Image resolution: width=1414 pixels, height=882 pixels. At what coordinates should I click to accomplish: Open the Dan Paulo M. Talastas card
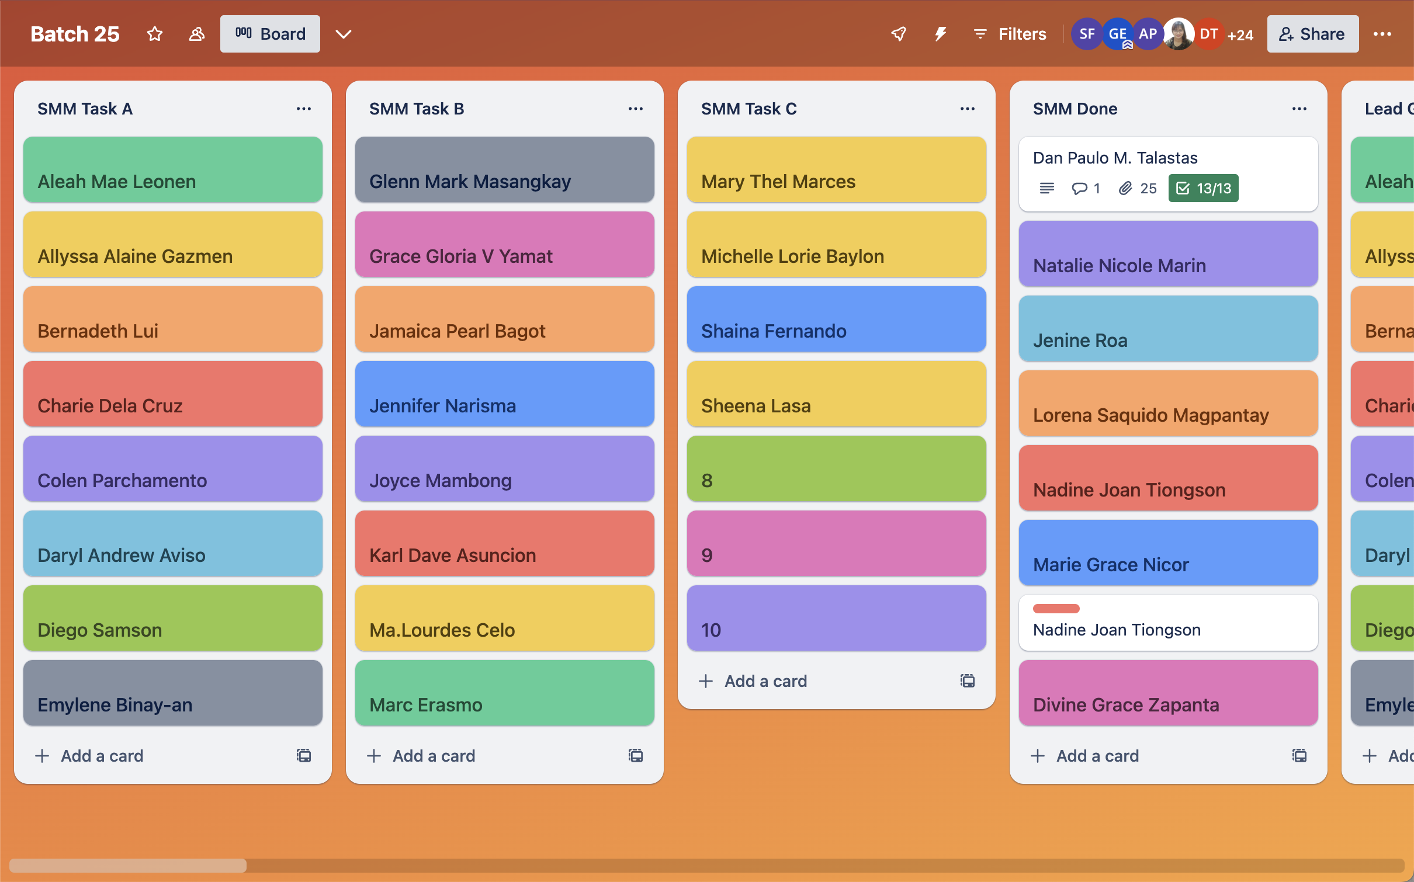point(1169,174)
